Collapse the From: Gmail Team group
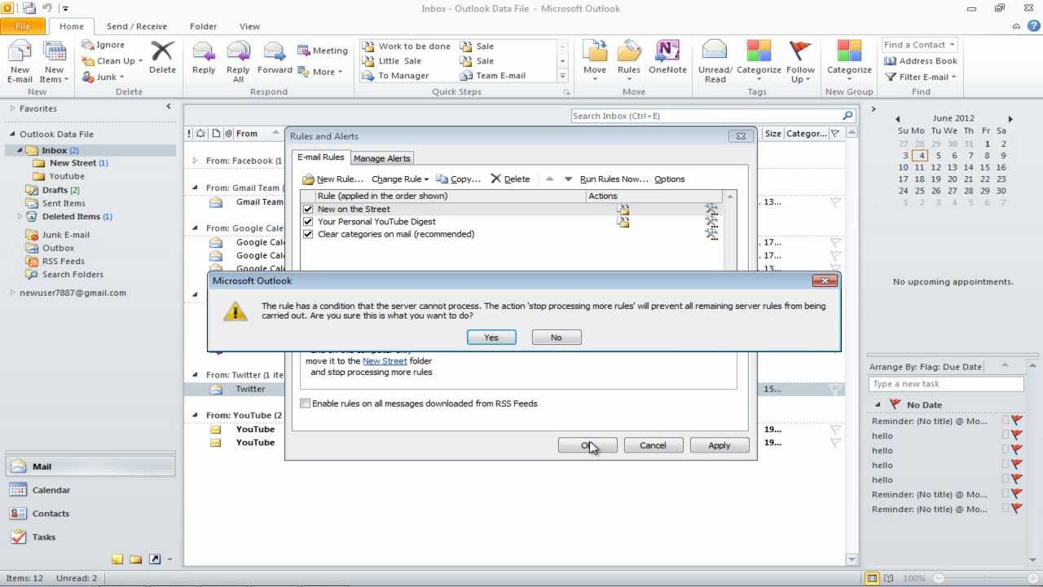The image size is (1043, 587). point(195,188)
